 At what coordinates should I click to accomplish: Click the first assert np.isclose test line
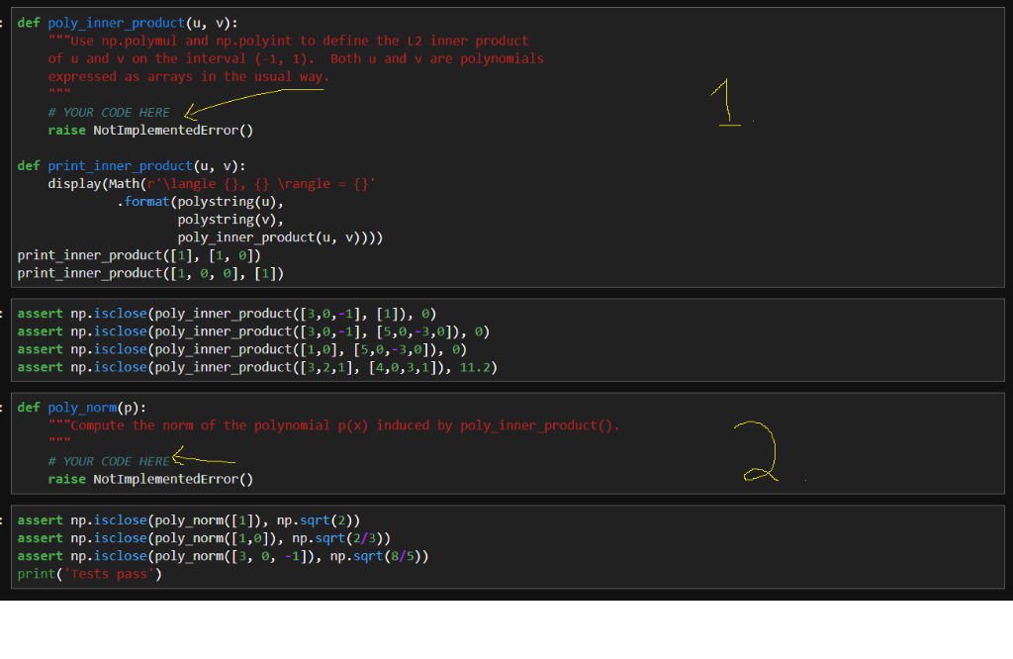228,313
